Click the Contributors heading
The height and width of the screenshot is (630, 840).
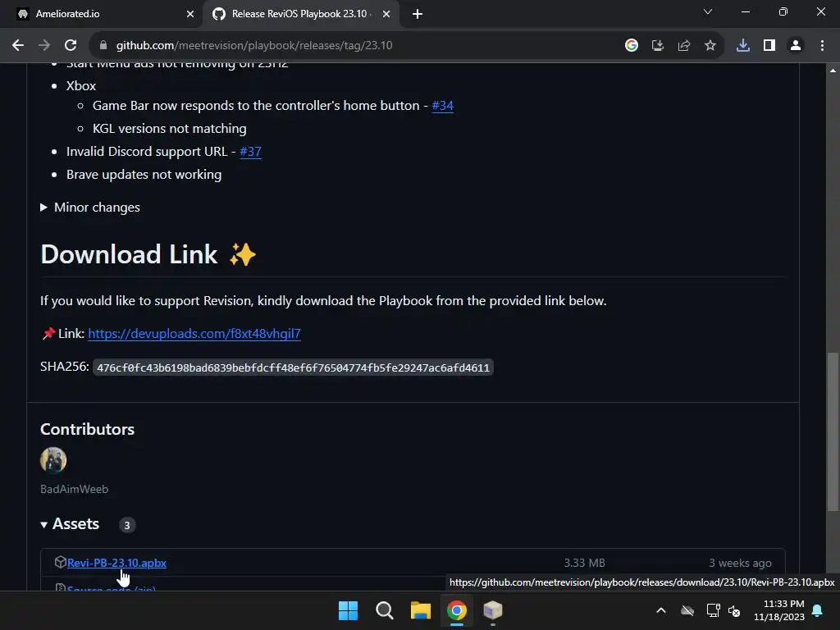click(x=87, y=429)
